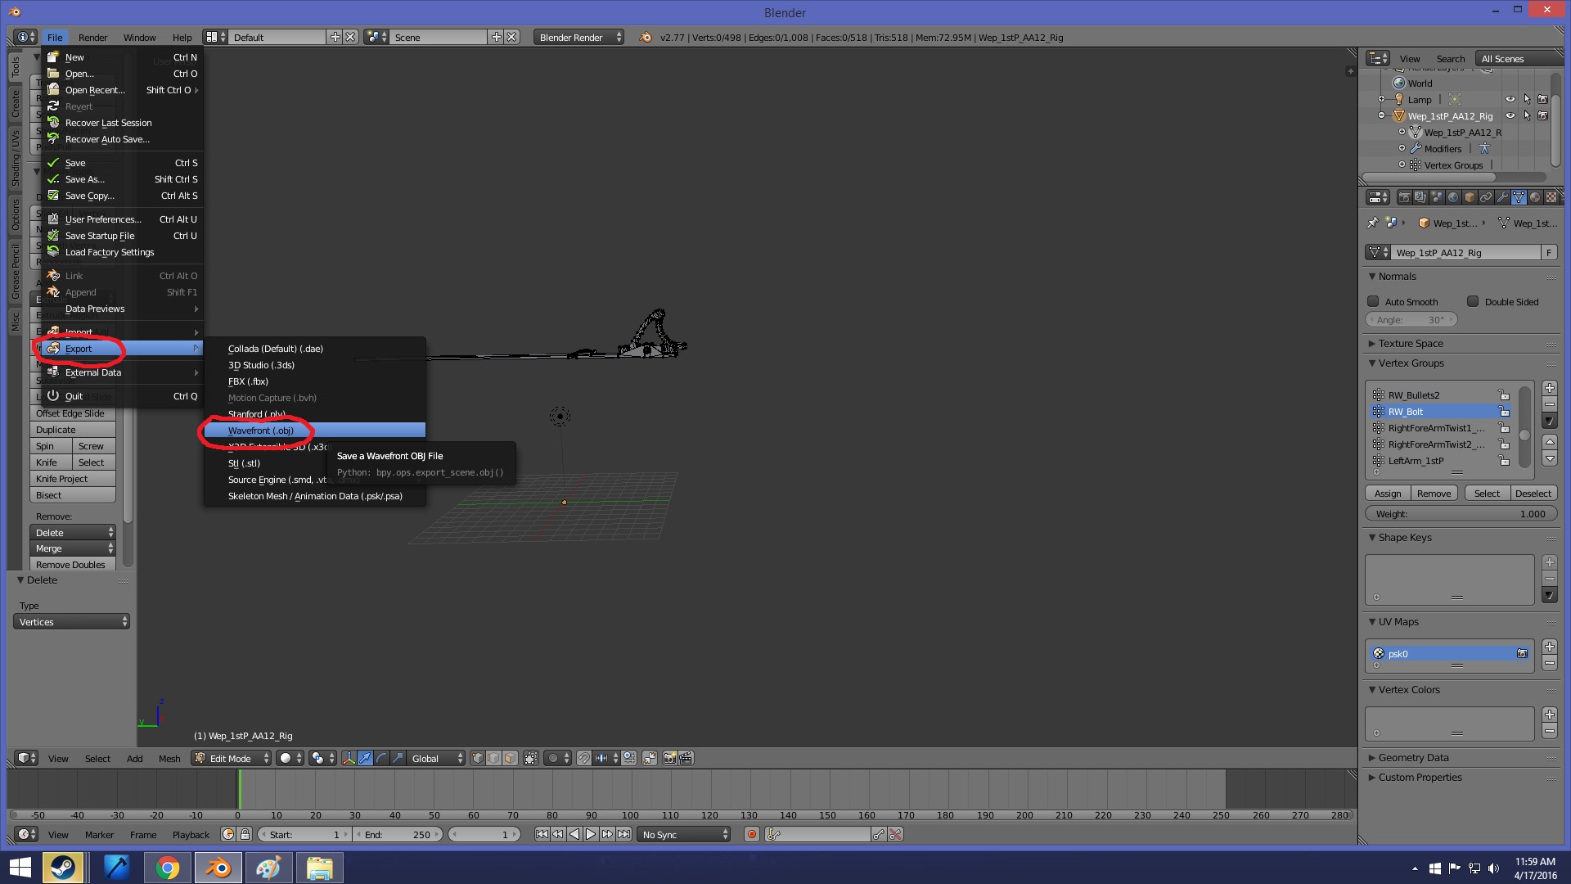Collapse the Wep_1stP_AA12_Rig outliner tree node
Screen dimensions: 1571x884
click(x=1381, y=115)
